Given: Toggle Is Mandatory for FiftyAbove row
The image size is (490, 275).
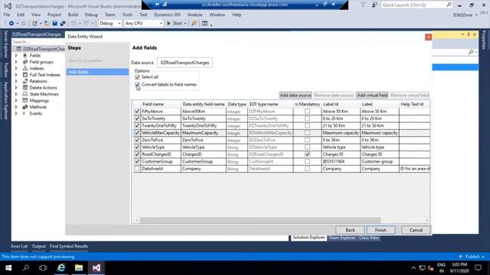Looking at the screenshot, I should coord(308,112).
